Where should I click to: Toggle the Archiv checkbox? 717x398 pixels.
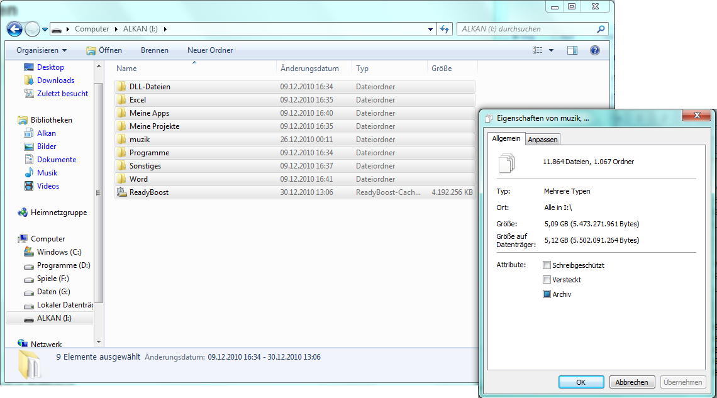tap(547, 294)
